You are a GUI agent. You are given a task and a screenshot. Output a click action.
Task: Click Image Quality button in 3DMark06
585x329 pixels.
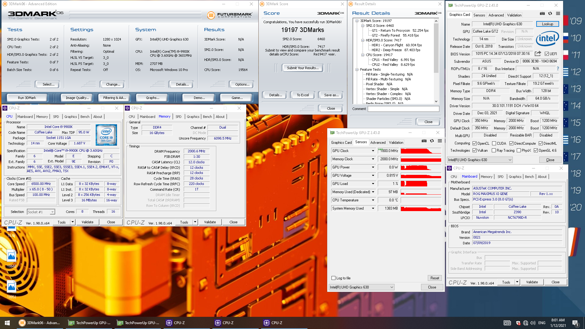pyautogui.click(x=77, y=98)
